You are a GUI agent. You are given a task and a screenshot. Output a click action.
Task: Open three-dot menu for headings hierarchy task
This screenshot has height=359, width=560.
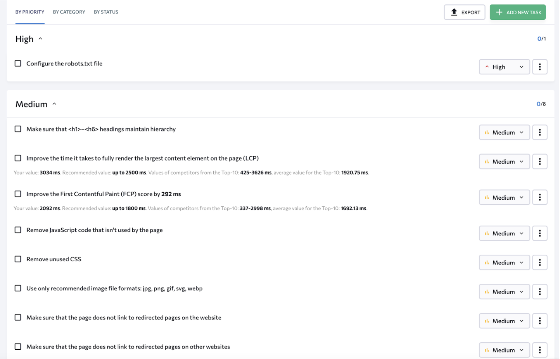[539, 132]
